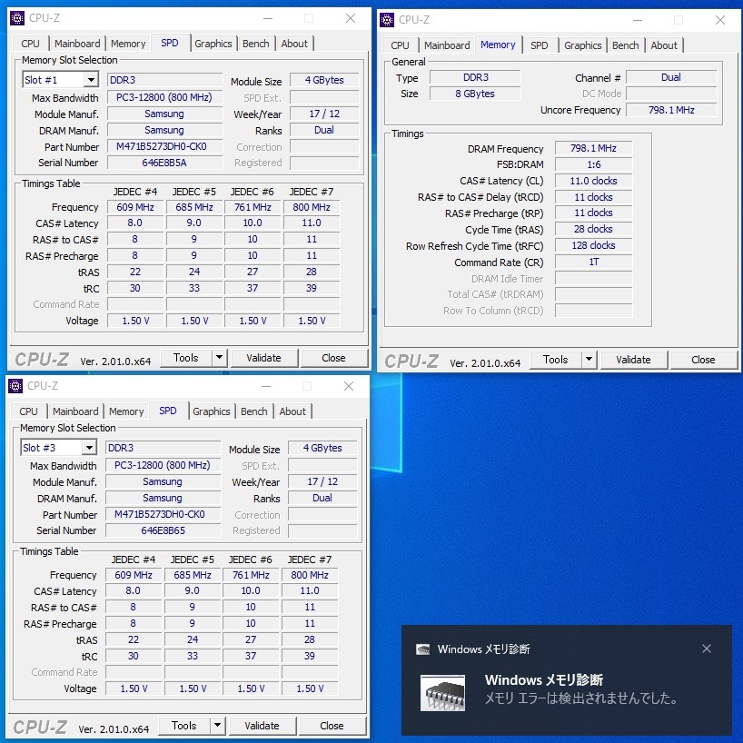The width and height of the screenshot is (743, 743).
Task: Open About tab in Slot #1 window
Action: [x=294, y=44]
